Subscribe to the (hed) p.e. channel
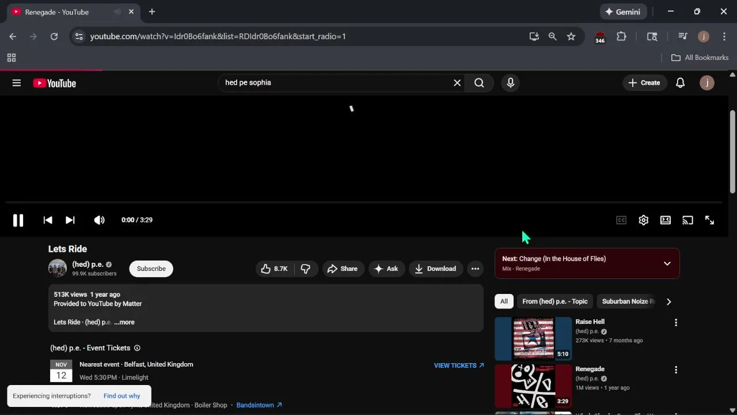The height and width of the screenshot is (415, 737). 151,269
